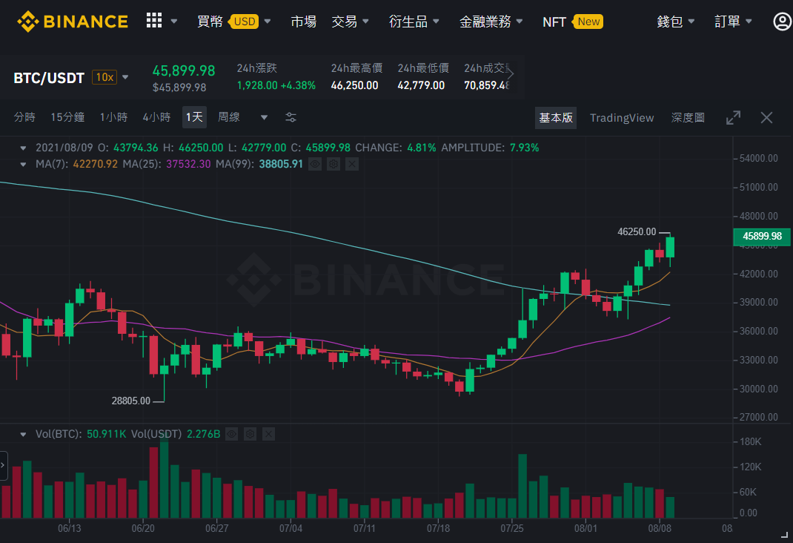The width and height of the screenshot is (793, 543).
Task: Switch to TradingView chart tab
Action: pos(622,117)
